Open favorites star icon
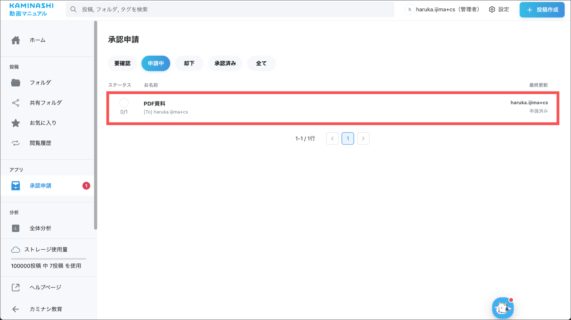 point(16,123)
